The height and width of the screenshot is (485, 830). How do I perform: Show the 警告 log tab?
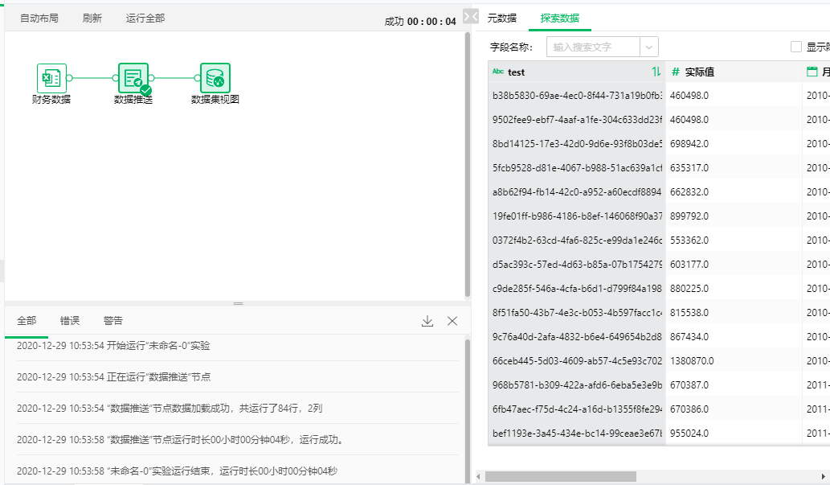(x=113, y=320)
